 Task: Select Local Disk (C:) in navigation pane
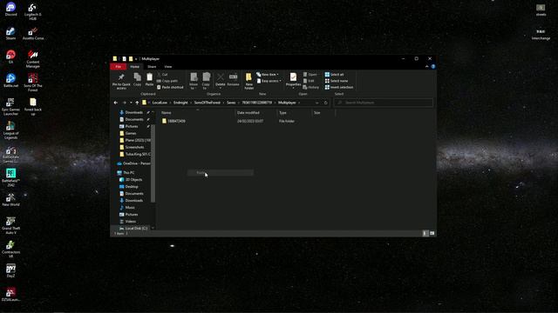pos(133,229)
